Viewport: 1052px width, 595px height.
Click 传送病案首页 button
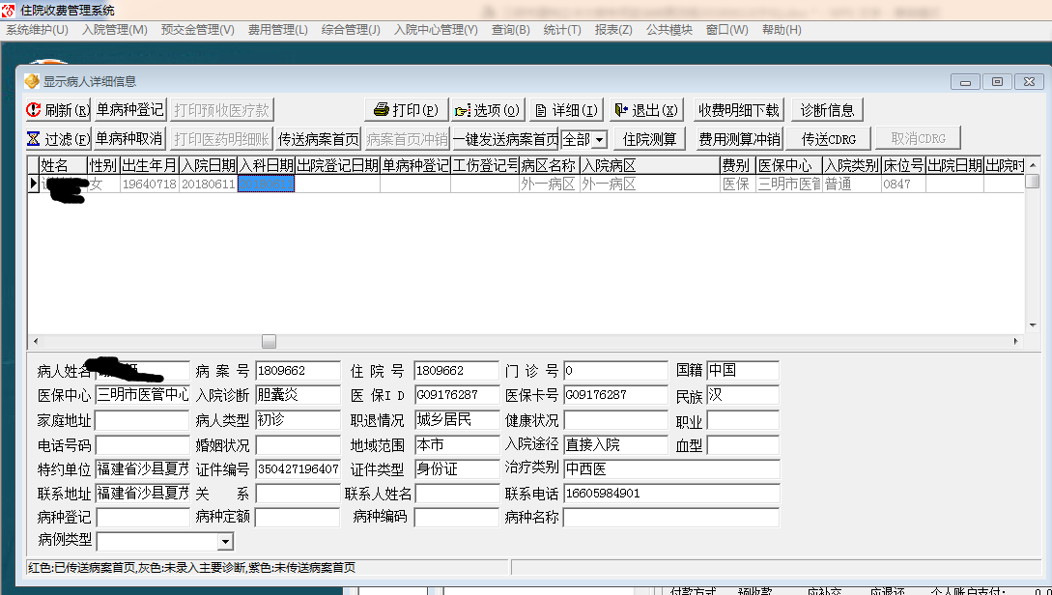tap(319, 139)
